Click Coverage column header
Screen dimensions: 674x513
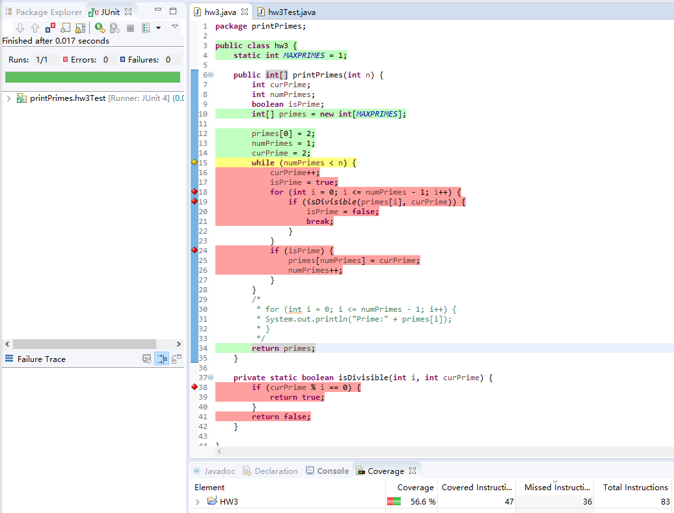coord(415,487)
